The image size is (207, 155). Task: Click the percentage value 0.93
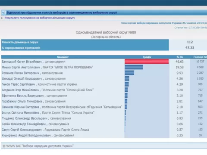[180, 118]
